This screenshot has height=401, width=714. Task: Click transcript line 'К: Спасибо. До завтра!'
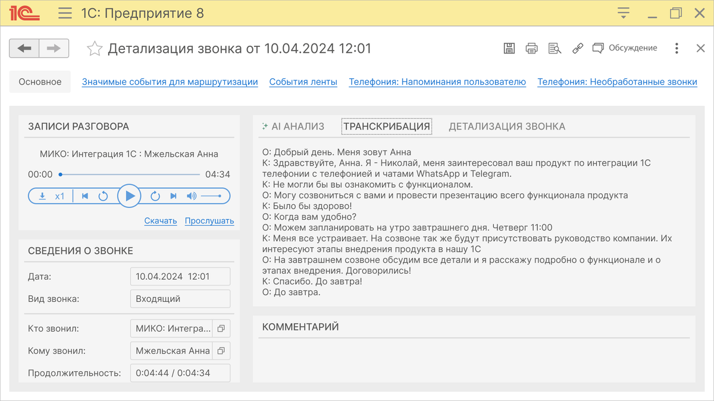(312, 281)
